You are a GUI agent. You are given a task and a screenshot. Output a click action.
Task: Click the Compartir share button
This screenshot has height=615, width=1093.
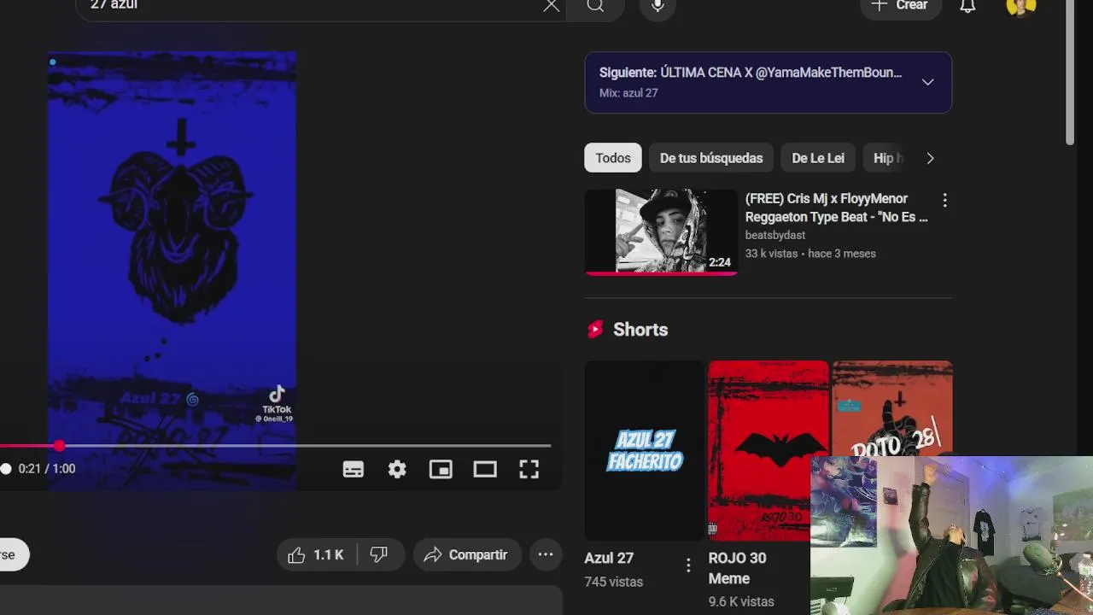[x=466, y=555]
